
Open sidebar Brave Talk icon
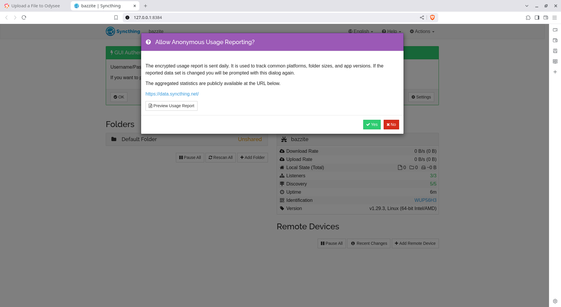[x=555, y=30]
